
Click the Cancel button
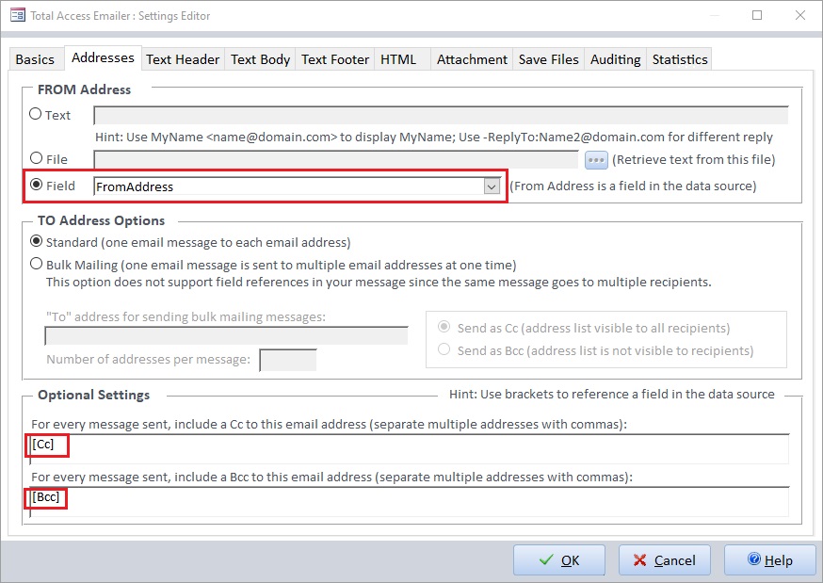[665, 559]
